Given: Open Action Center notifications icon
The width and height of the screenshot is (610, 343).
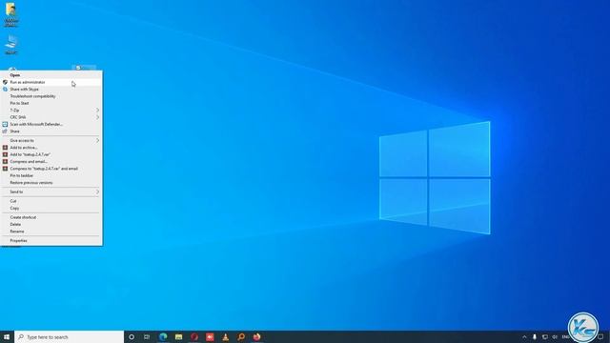Looking at the screenshot, I should point(600,336).
